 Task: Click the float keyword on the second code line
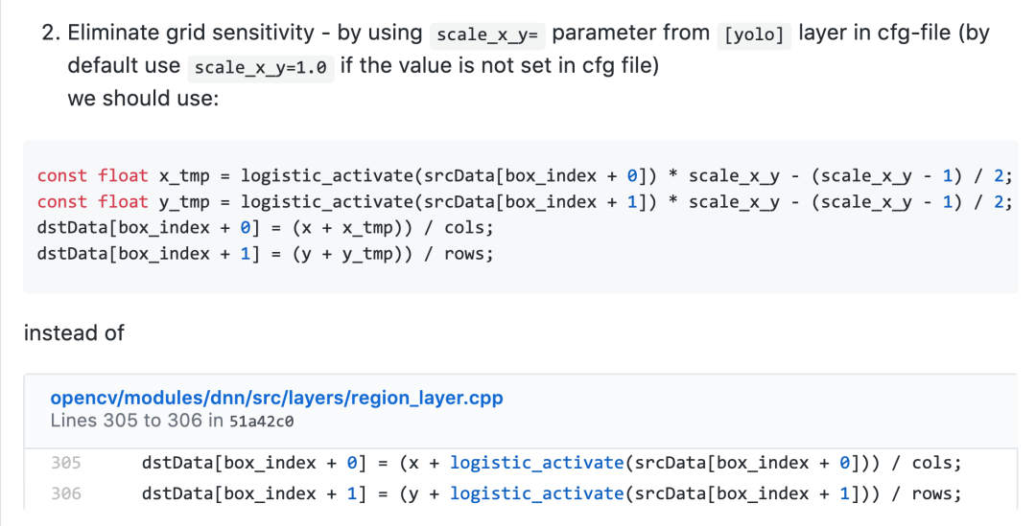click(123, 202)
